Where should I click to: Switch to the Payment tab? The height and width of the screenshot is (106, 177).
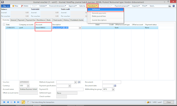click(x=21, y=20)
